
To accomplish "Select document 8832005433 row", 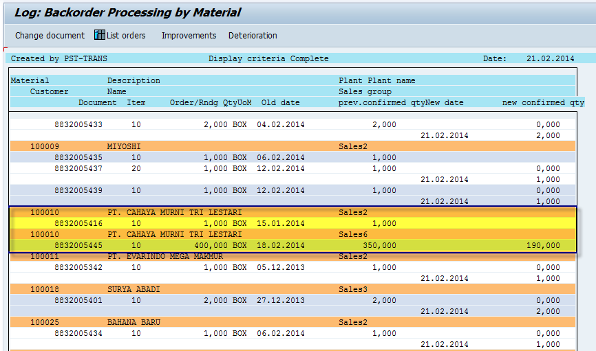I will pos(78,124).
